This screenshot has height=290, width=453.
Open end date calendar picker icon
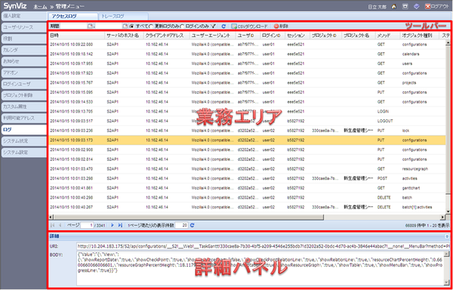coord(125,26)
